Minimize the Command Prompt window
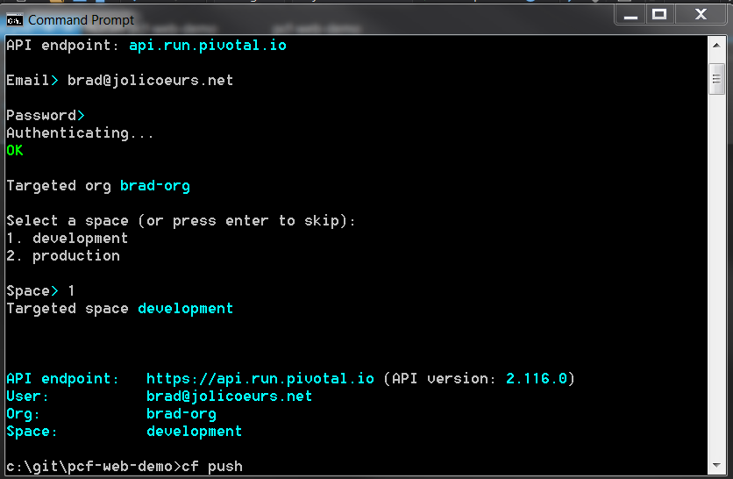 [630, 15]
